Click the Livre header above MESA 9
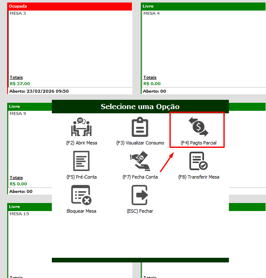This screenshot has width=266, height=278. coord(30,107)
